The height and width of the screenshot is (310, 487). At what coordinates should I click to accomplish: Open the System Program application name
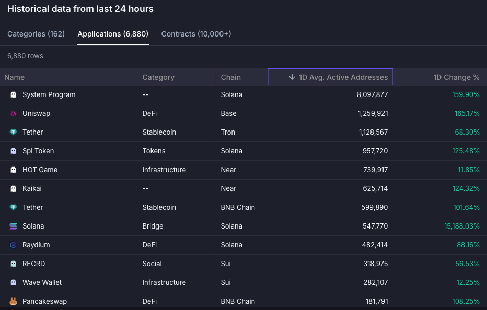49,94
